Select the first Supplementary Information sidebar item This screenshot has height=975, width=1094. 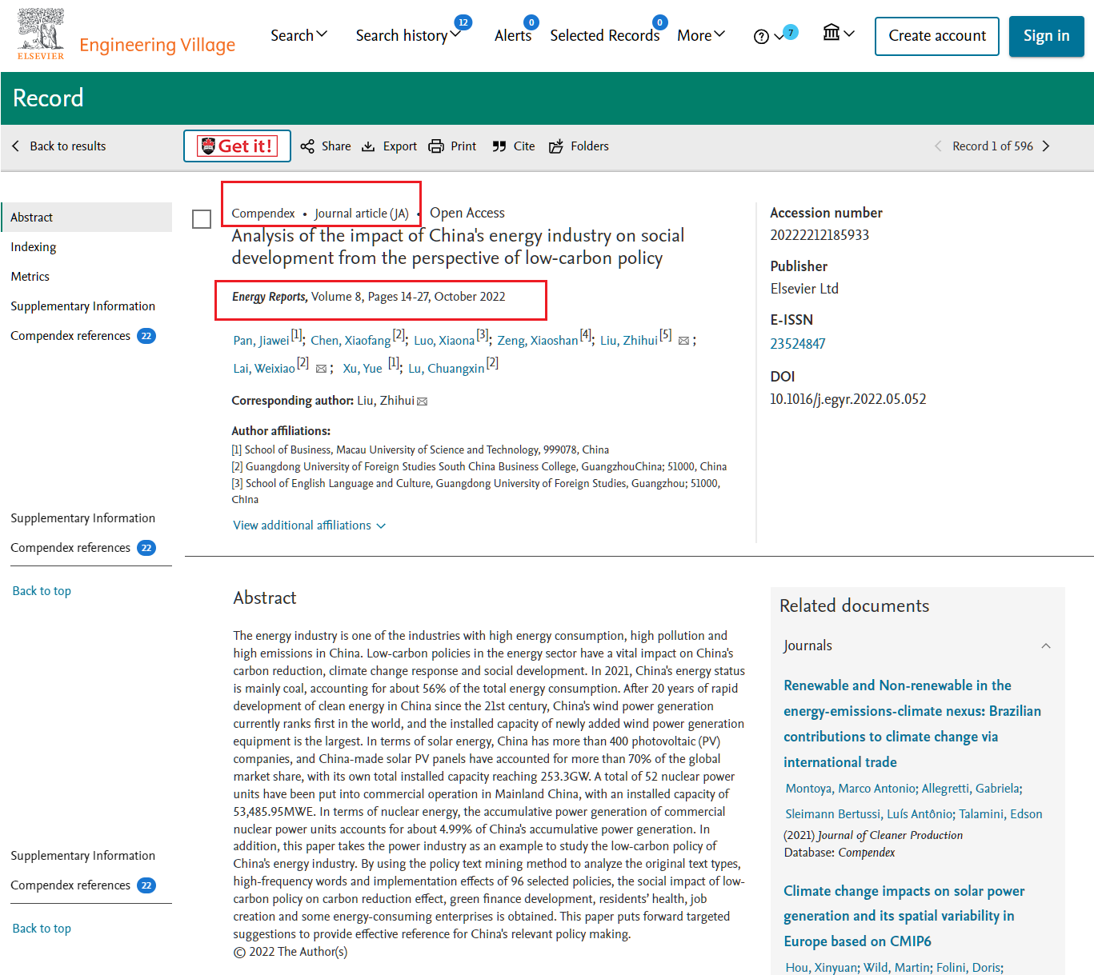(x=83, y=306)
